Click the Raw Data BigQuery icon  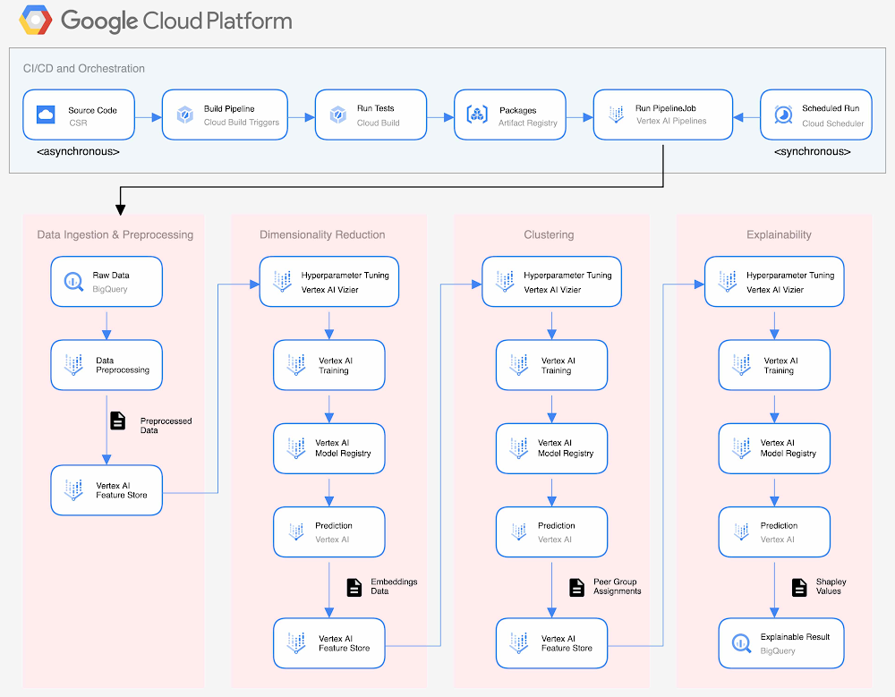(73, 282)
